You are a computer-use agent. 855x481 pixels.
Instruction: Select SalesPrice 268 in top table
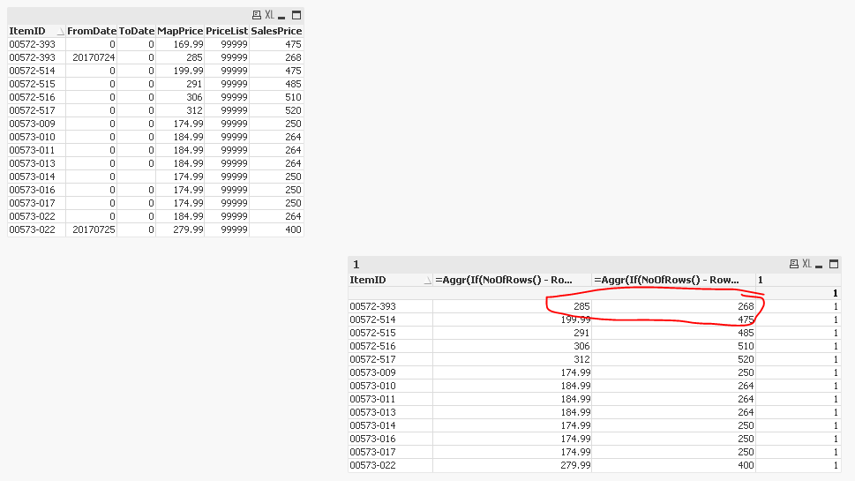[276, 57]
